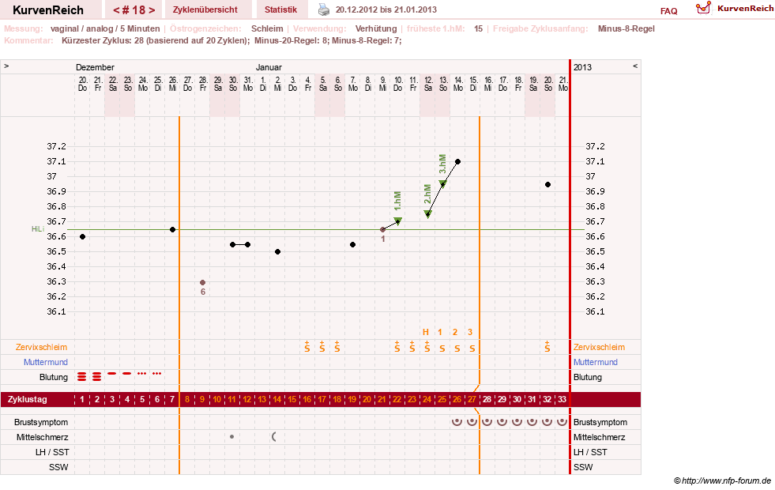Viewport: 775px width, 490px height.
Task: Go to cycle number 18 navigator
Action: coord(134,10)
